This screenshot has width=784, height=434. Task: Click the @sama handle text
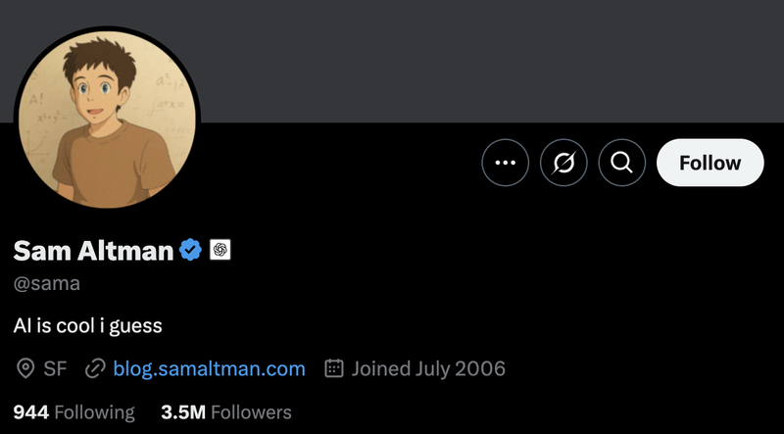pos(47,284)
